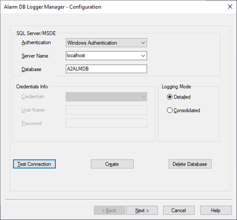Create the alarm database
The width and height of the screenshot is (237, 220).
click(x=112, y=164)
